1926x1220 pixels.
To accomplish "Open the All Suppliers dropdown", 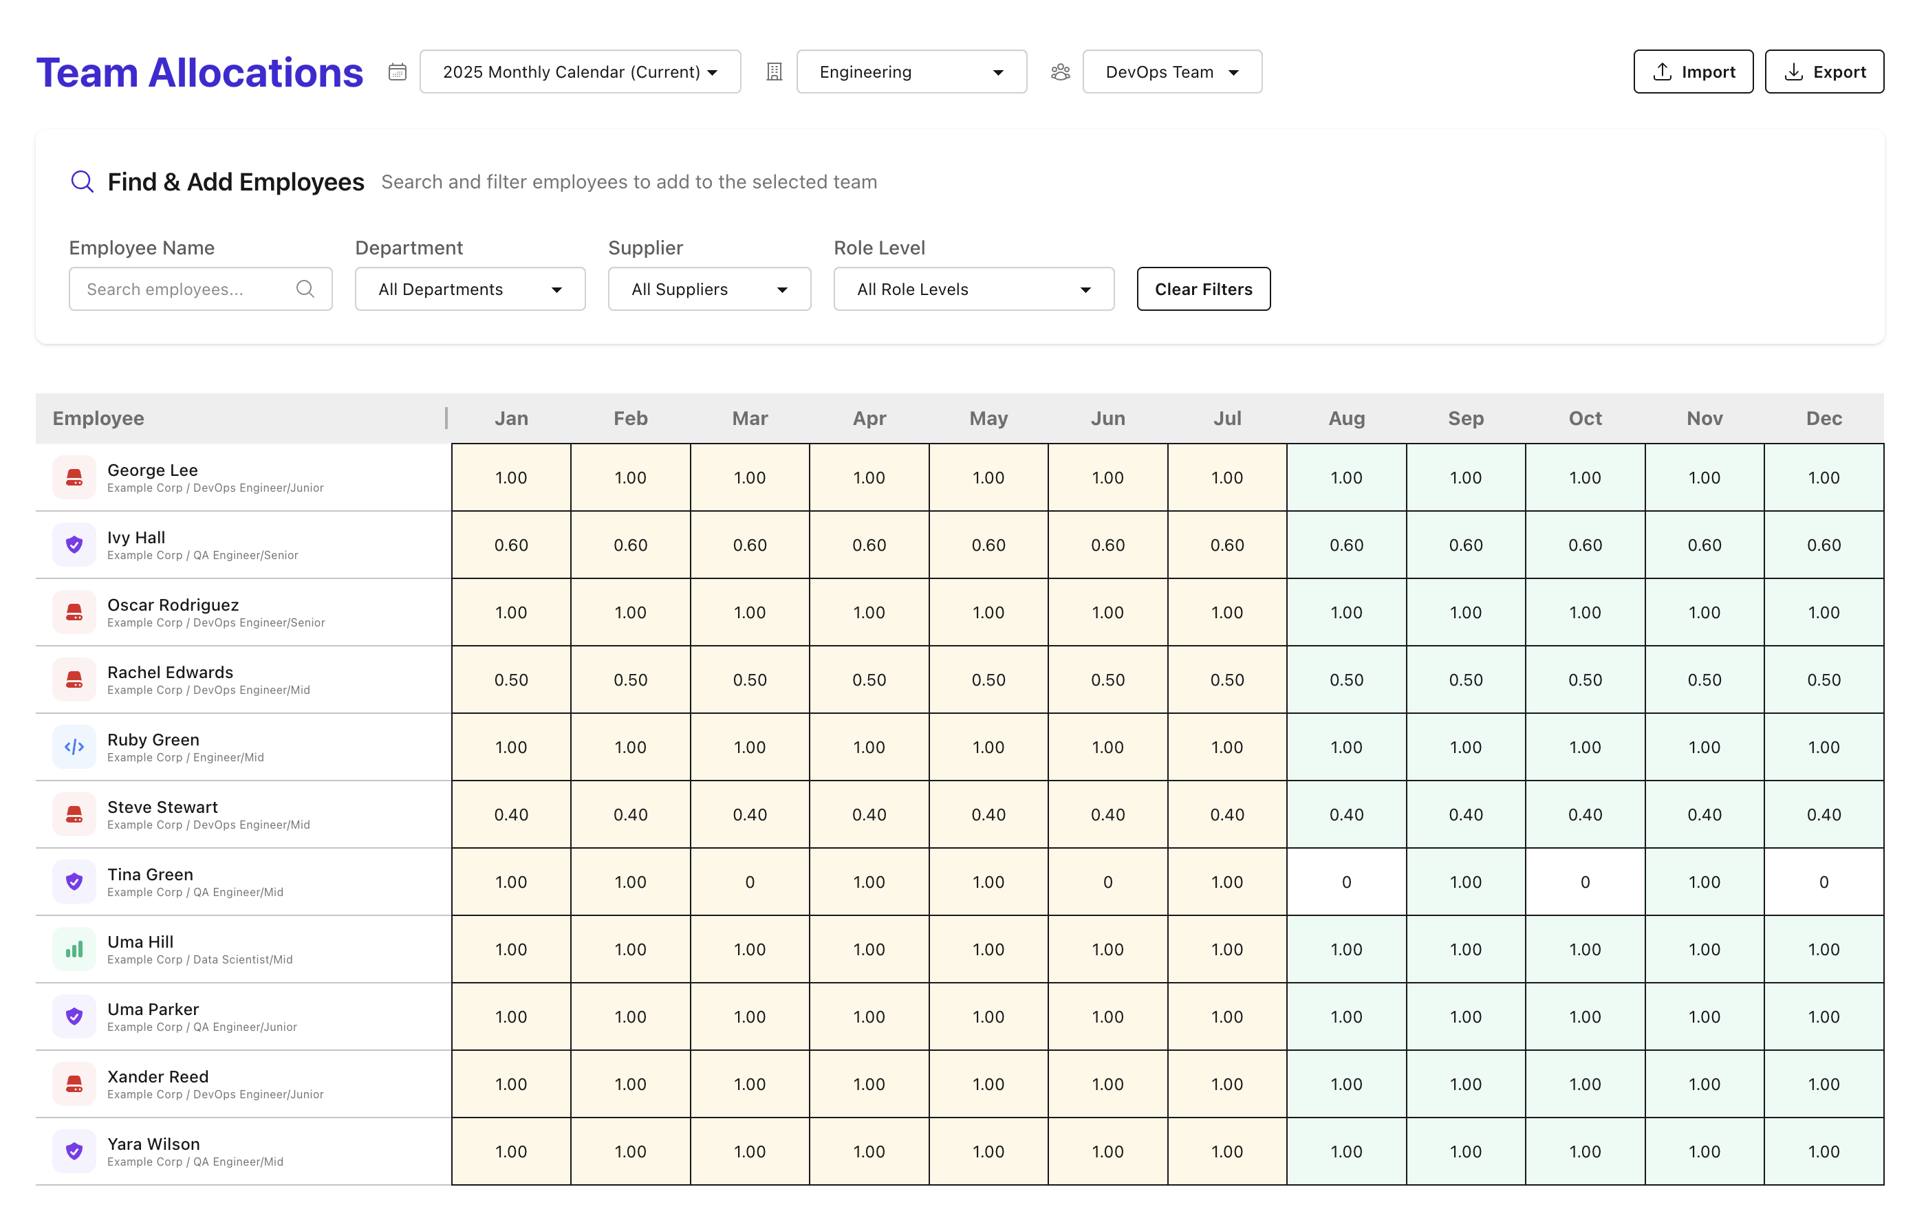I will click(x=708, y=289).
